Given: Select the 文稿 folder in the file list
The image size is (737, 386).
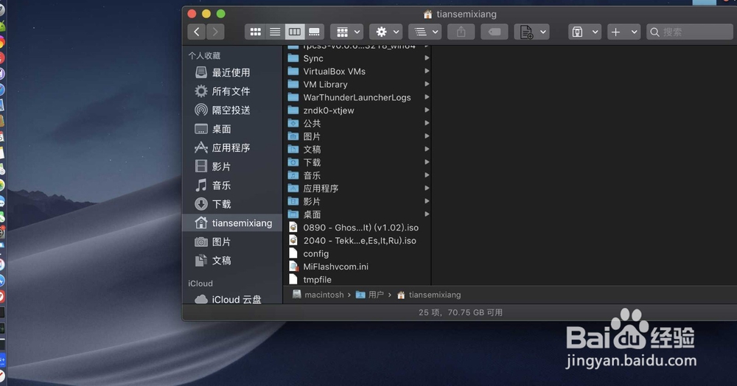Looking at the screenshot, I should click(357, 150).
